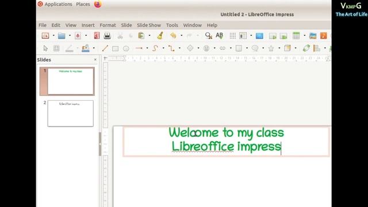Click the Print icon

108,36
